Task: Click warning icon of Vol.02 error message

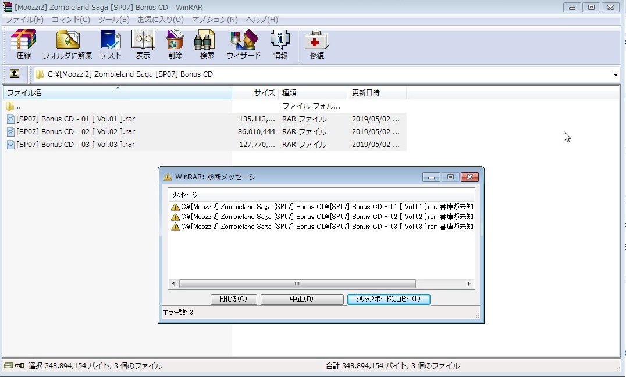Action: click(175, 217)
